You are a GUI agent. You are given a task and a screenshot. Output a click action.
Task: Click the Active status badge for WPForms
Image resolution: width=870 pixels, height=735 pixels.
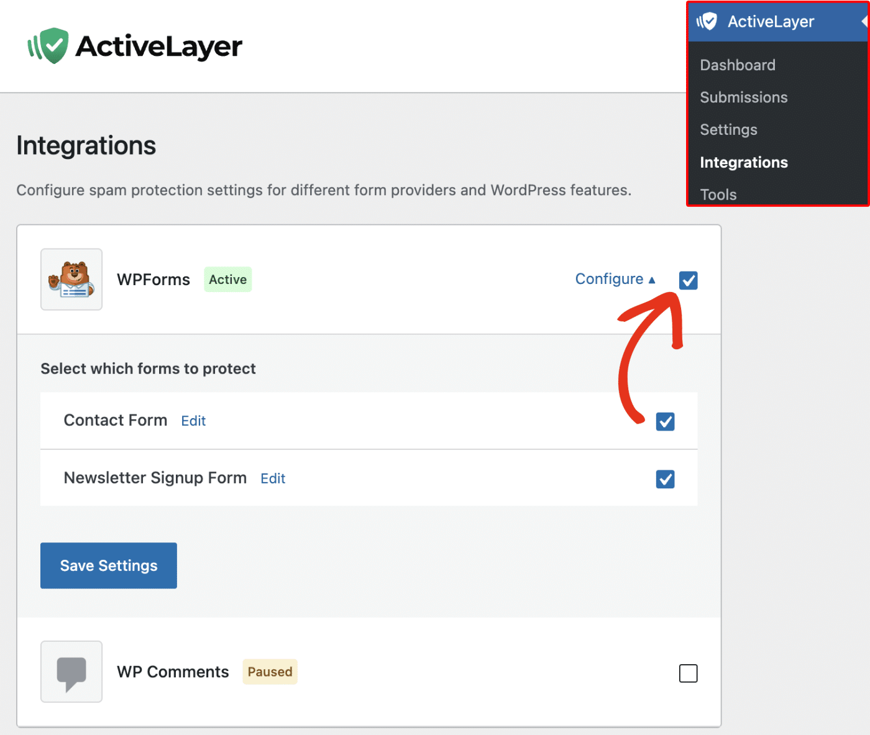tap(227, 280)
